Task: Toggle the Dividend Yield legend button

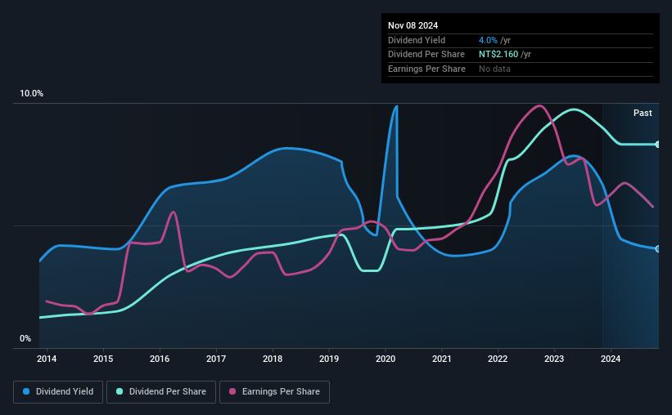Action: click(58, 392)
